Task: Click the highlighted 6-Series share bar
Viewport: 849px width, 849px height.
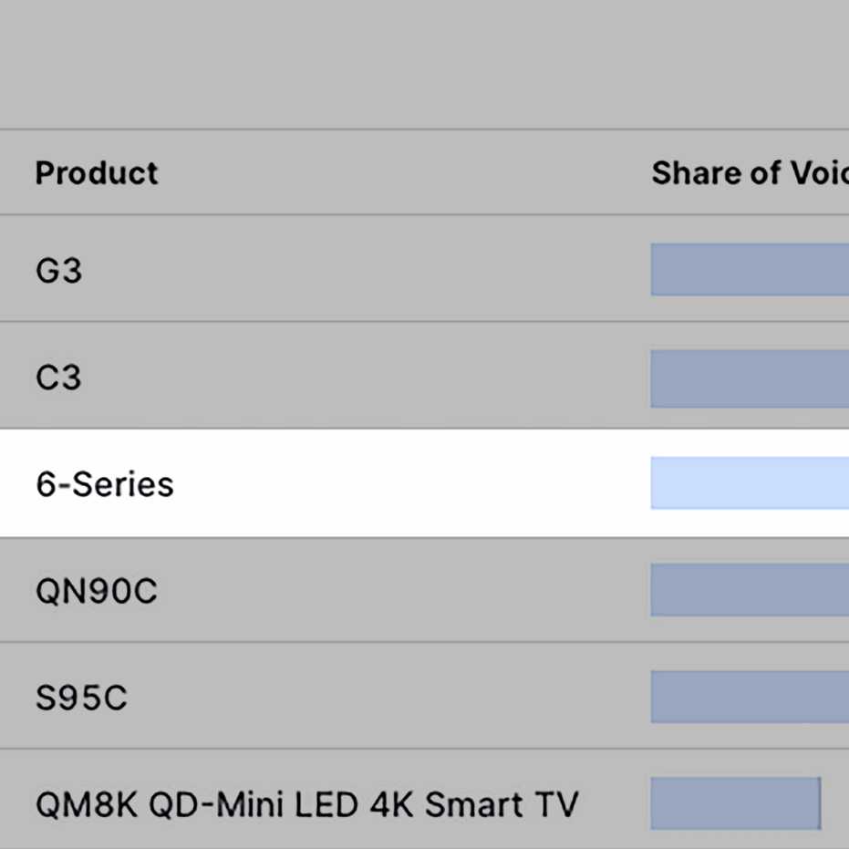Action: click(750, 483)
